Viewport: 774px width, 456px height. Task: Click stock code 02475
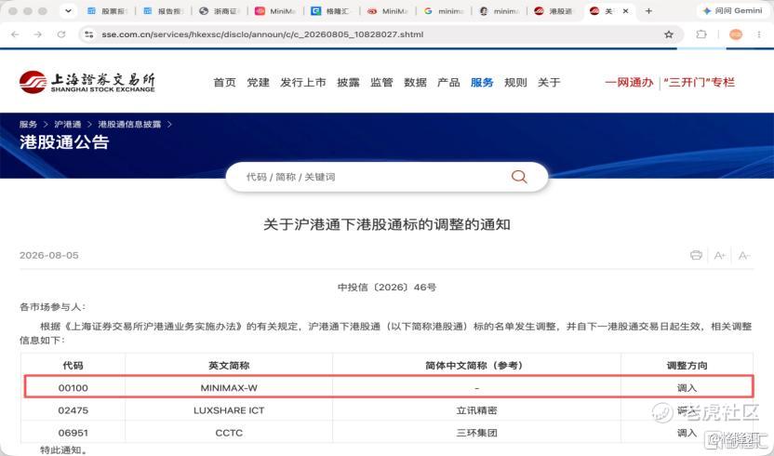tap(73, 410)
